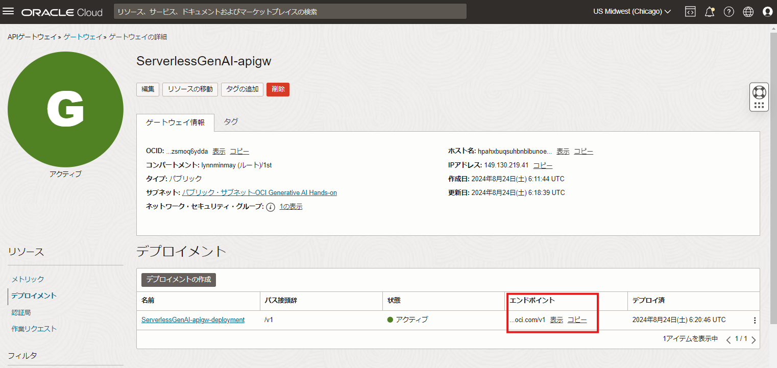Click the 1アイテムを表示中 pagination text
Image resolution: width=777 pixels, height=368 pixels.
click(x=691, y=339)
